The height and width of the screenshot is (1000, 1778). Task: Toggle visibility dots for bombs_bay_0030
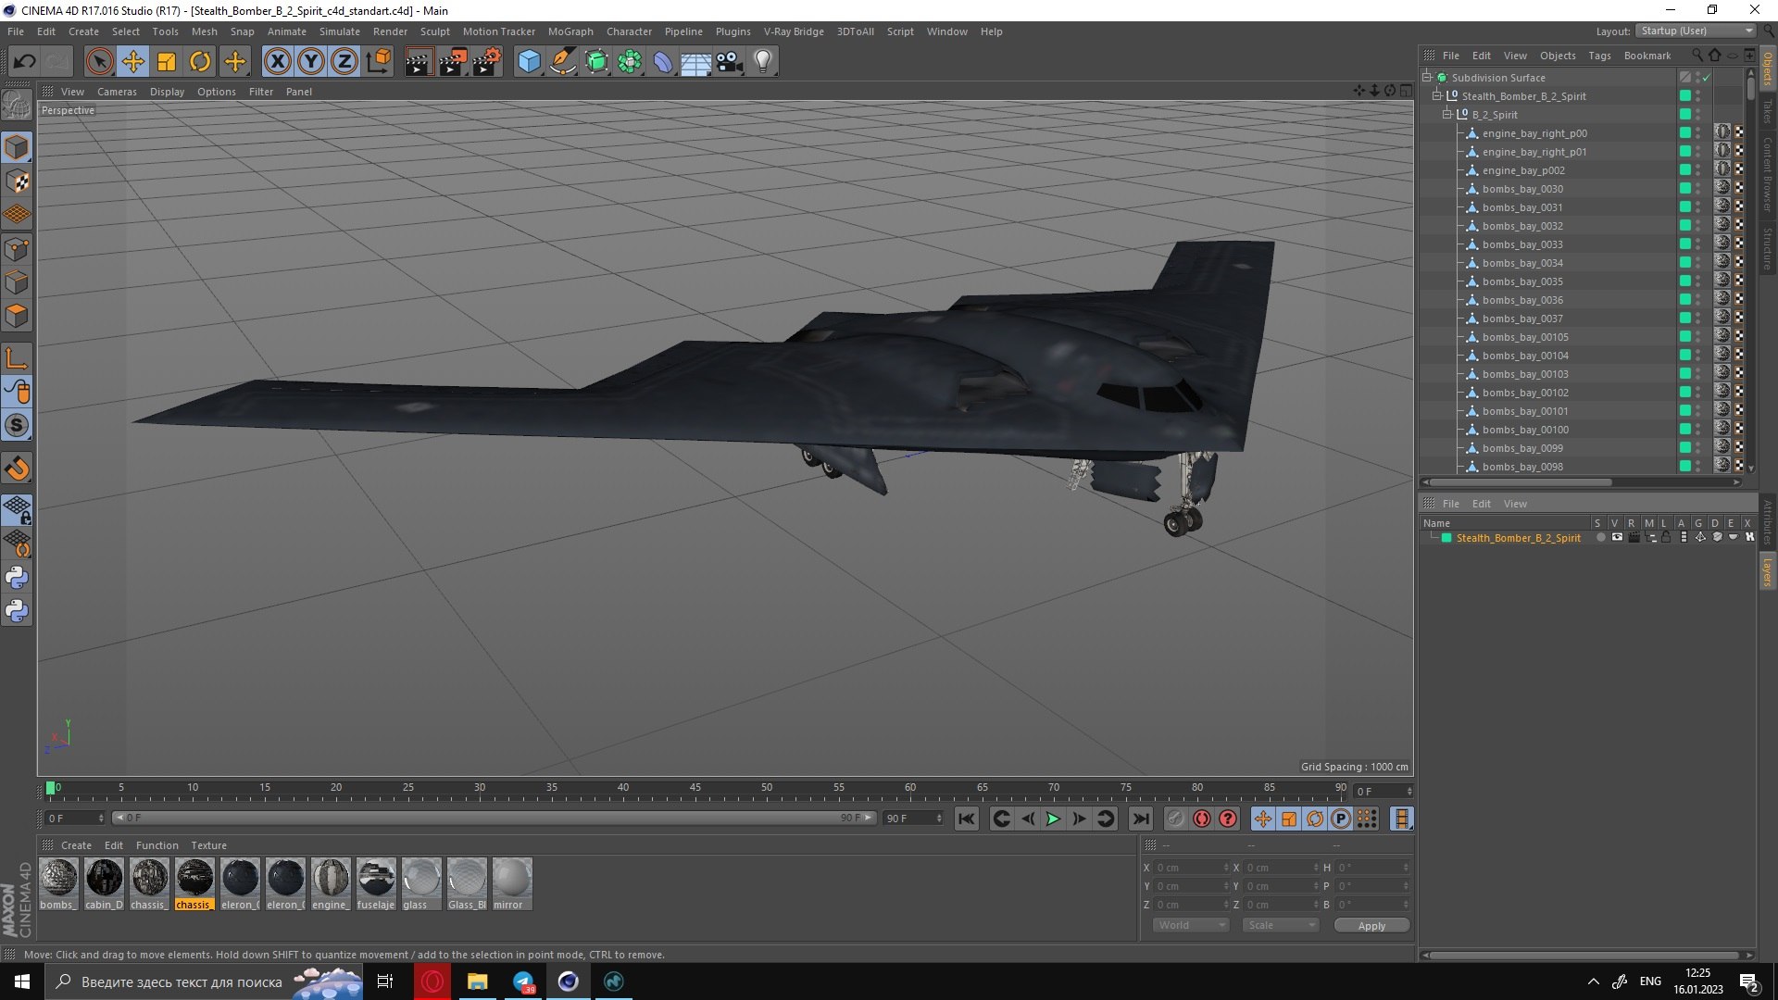point(1697,189)
